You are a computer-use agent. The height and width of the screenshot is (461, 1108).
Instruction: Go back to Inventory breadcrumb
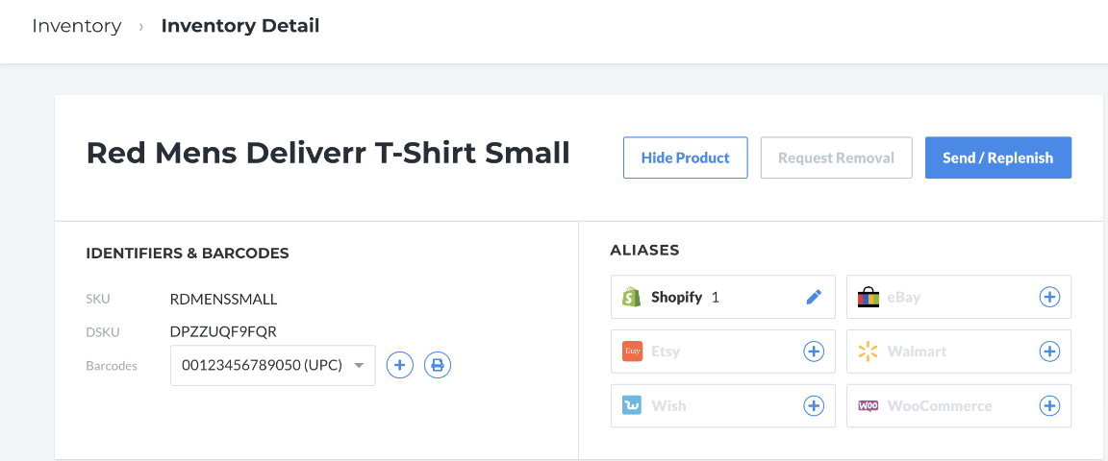[76, 26]
